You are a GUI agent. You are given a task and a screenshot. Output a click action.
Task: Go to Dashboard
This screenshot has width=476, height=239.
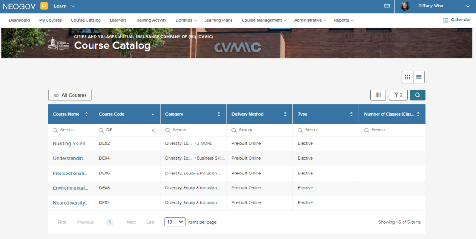pos(20,20)
